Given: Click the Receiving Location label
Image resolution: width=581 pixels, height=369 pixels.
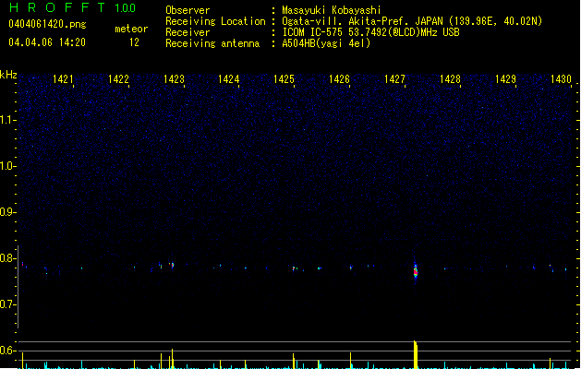Looking at the screenshot, I should pos(215,21).
